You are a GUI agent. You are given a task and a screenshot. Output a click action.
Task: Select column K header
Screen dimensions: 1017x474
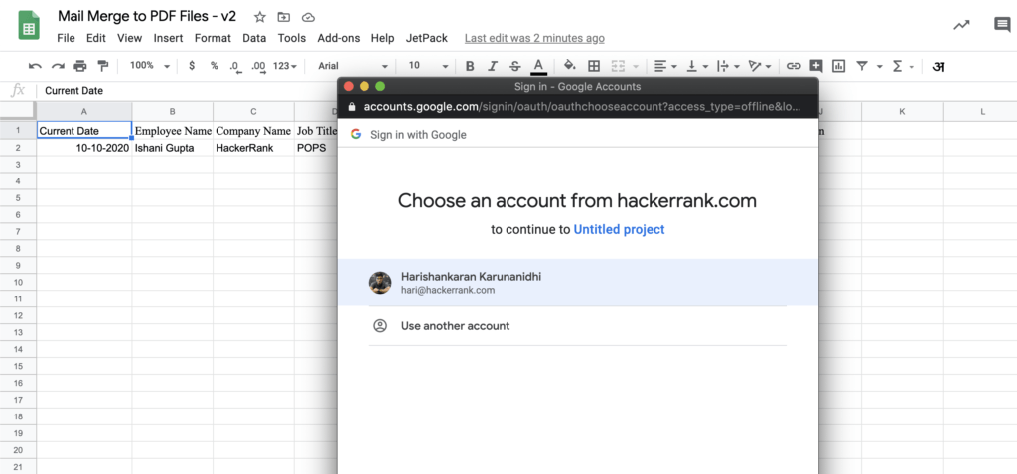click(902, 111)
